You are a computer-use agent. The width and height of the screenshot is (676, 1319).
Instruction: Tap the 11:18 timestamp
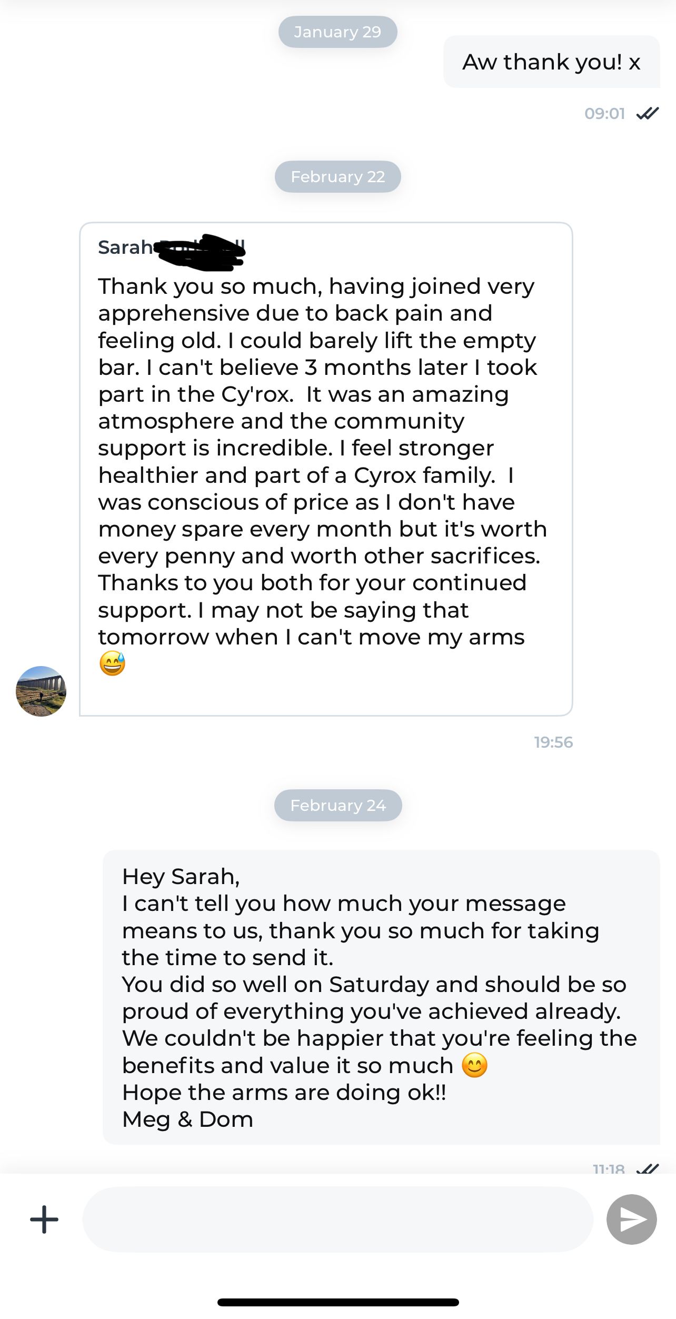(609, 1169)
